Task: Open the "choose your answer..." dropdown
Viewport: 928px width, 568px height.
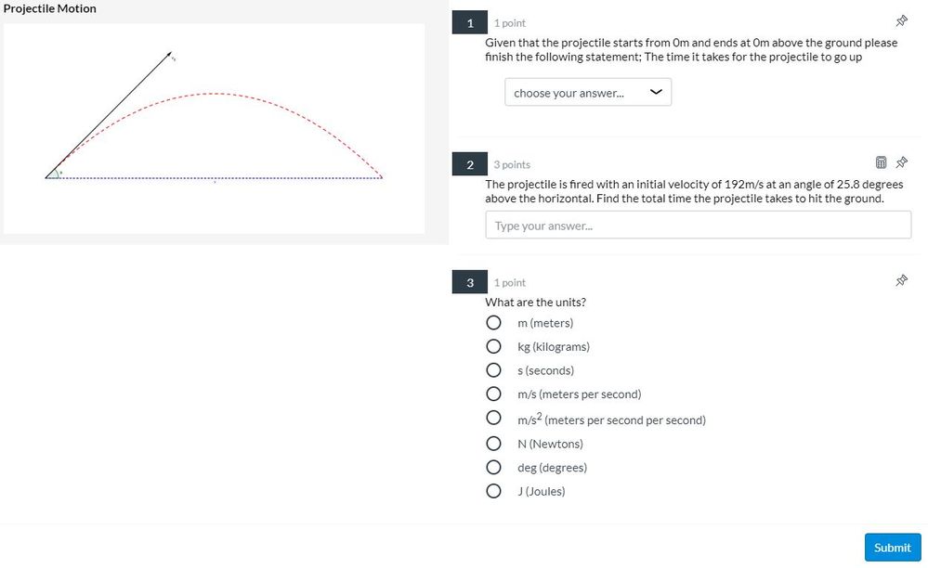Action: point(587,93)
